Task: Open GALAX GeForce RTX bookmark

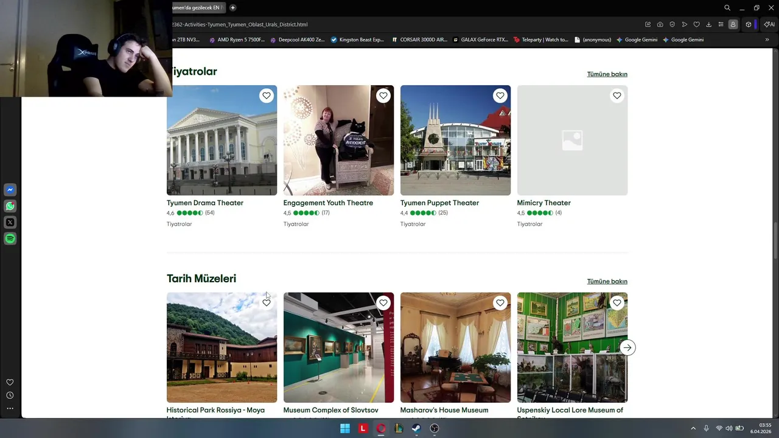Action: point(480,40)
